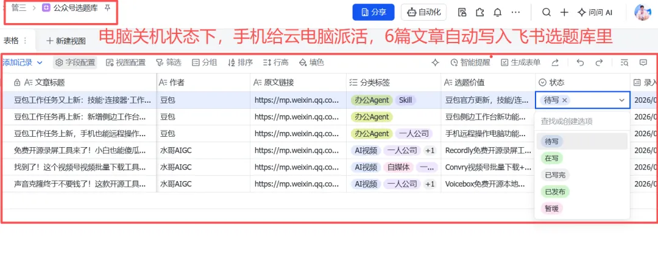This screenshot has width=658, height=262.
Task: Click the magnifier search icon in header
Action: (547, 12)
